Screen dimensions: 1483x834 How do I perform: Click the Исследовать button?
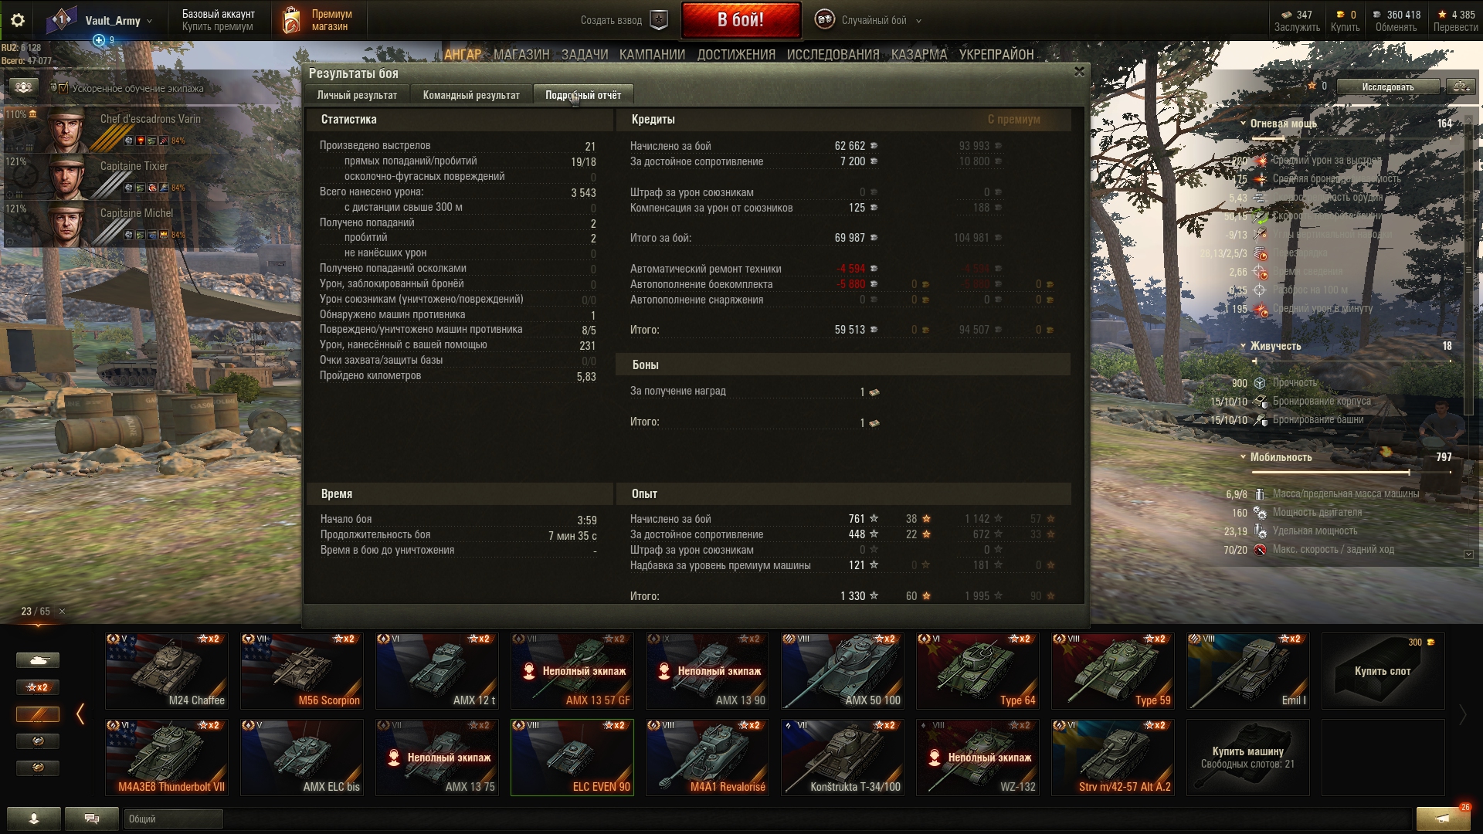point(1387,86)
